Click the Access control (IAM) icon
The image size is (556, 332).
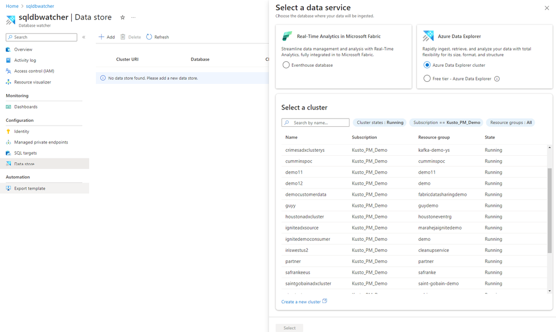[x=8, y=71]
